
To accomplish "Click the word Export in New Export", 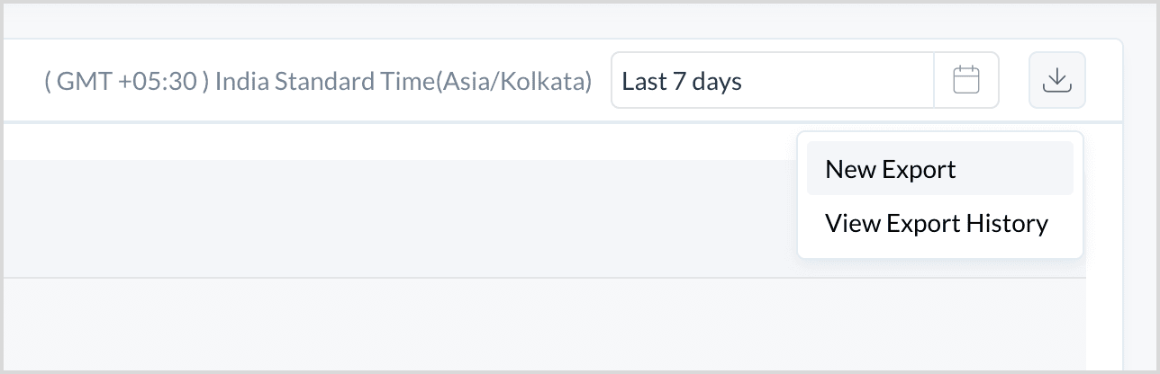I will 920,169.
